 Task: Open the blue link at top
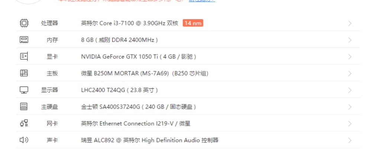202,1
